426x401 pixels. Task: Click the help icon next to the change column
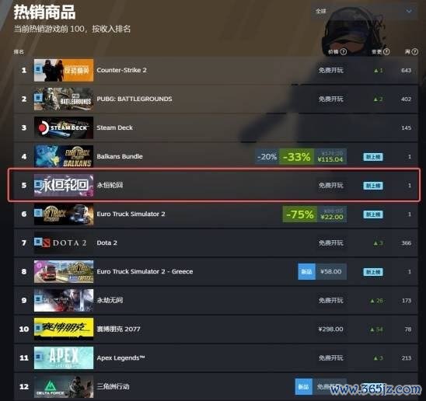click(386, 51)
